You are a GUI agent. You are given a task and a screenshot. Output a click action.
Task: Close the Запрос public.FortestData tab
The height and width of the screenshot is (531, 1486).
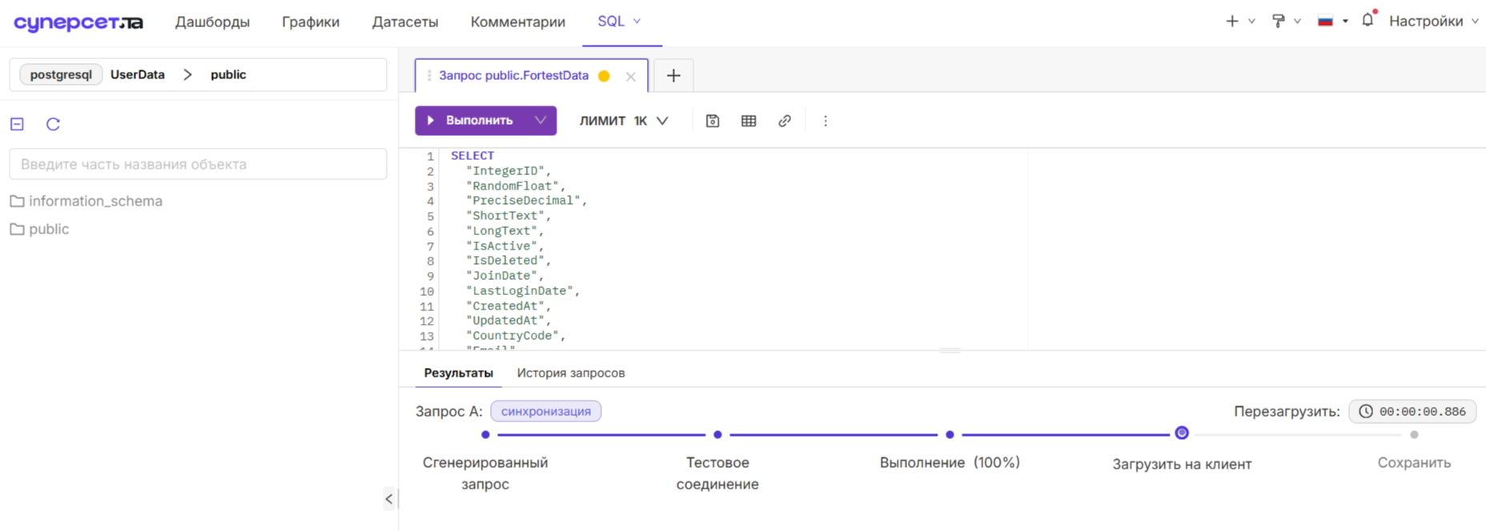pyautogui.click(x=631, y=77)
